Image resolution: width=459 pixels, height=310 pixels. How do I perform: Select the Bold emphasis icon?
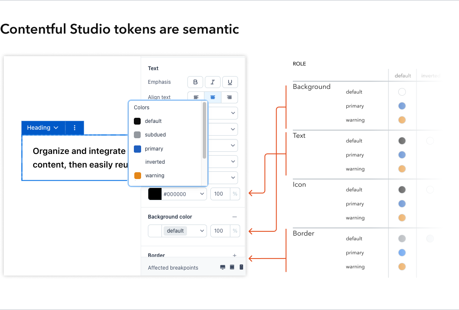tap(195, 82)
